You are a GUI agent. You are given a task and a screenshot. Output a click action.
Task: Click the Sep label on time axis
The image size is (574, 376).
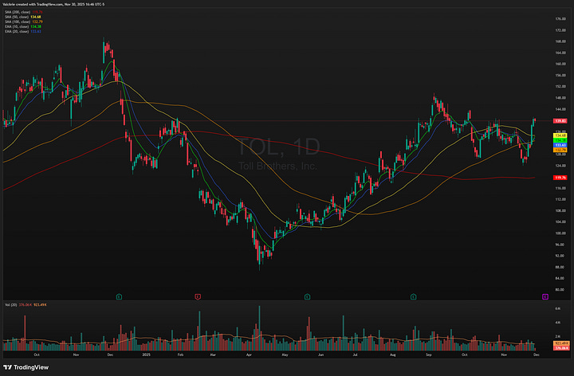click(429, 354)
